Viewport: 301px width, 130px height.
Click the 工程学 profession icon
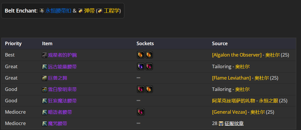click(x=100, y=11)
